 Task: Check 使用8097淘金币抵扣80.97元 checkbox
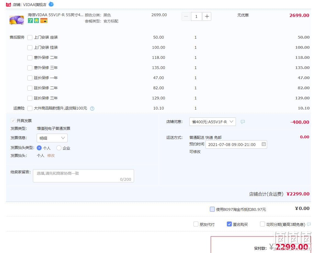(x=212, y=209)
